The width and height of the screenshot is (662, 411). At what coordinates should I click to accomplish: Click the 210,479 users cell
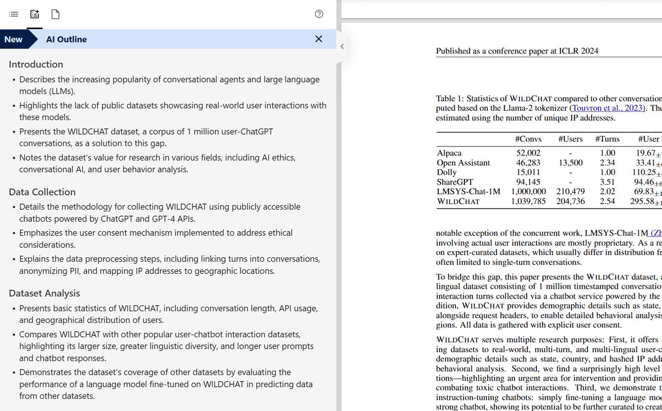coord(572,191)
